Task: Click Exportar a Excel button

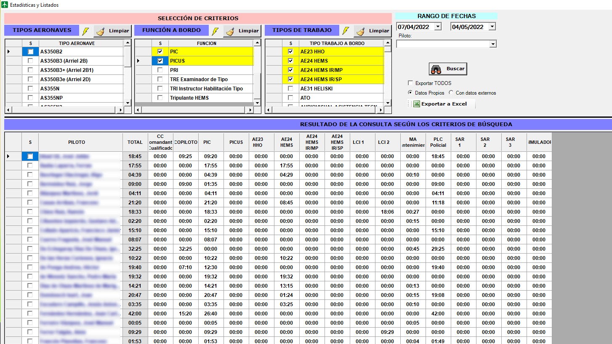Action: 440,104
